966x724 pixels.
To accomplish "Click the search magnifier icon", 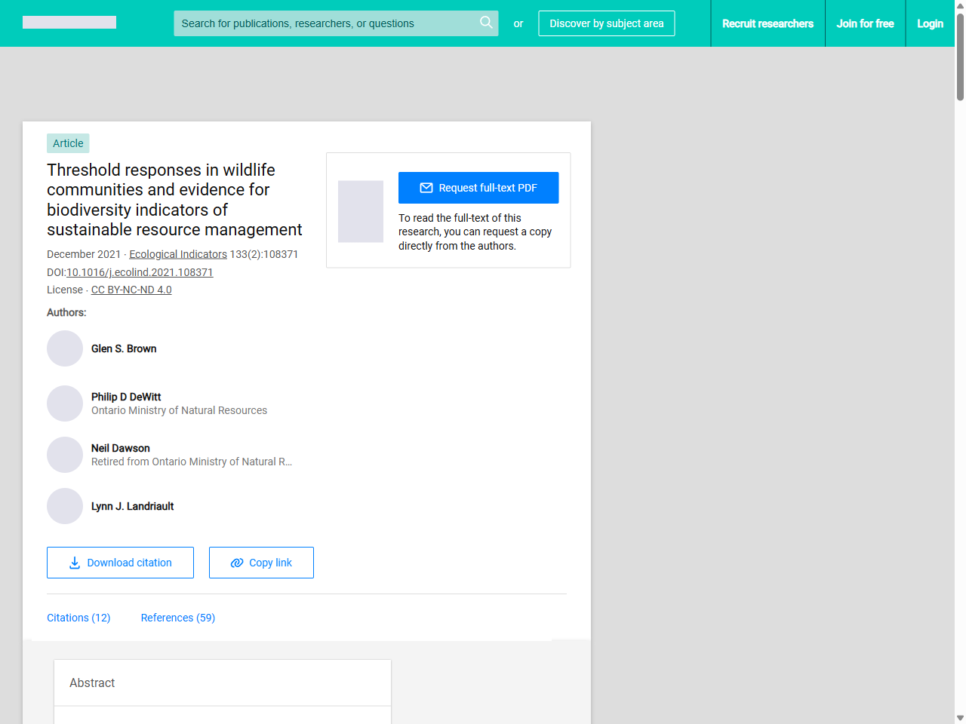I will [486, 23].
